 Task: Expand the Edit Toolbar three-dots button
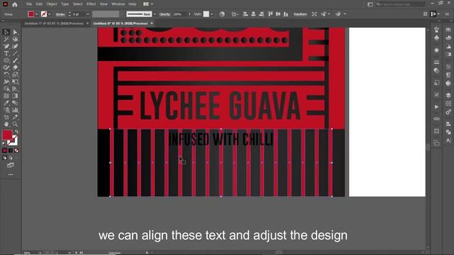pos(11,174)
